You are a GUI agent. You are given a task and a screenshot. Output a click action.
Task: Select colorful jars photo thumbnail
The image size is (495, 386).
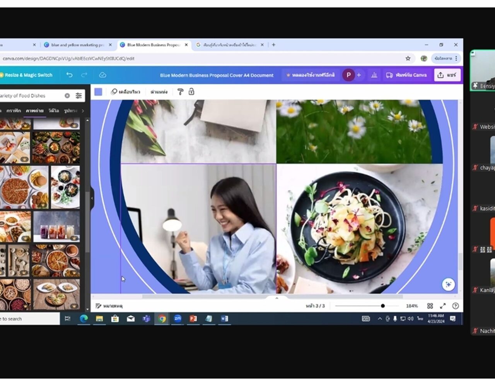tap(56, 226)
